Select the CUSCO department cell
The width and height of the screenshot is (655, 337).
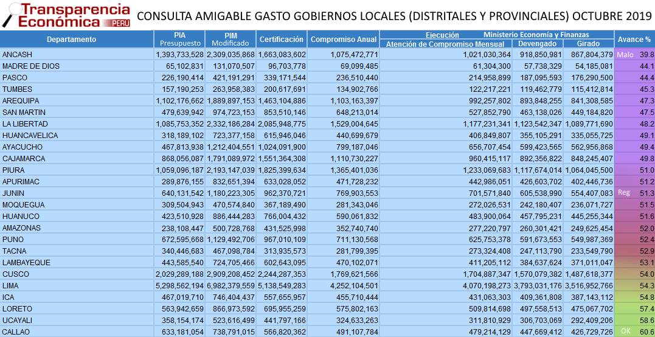coord(77,274)
